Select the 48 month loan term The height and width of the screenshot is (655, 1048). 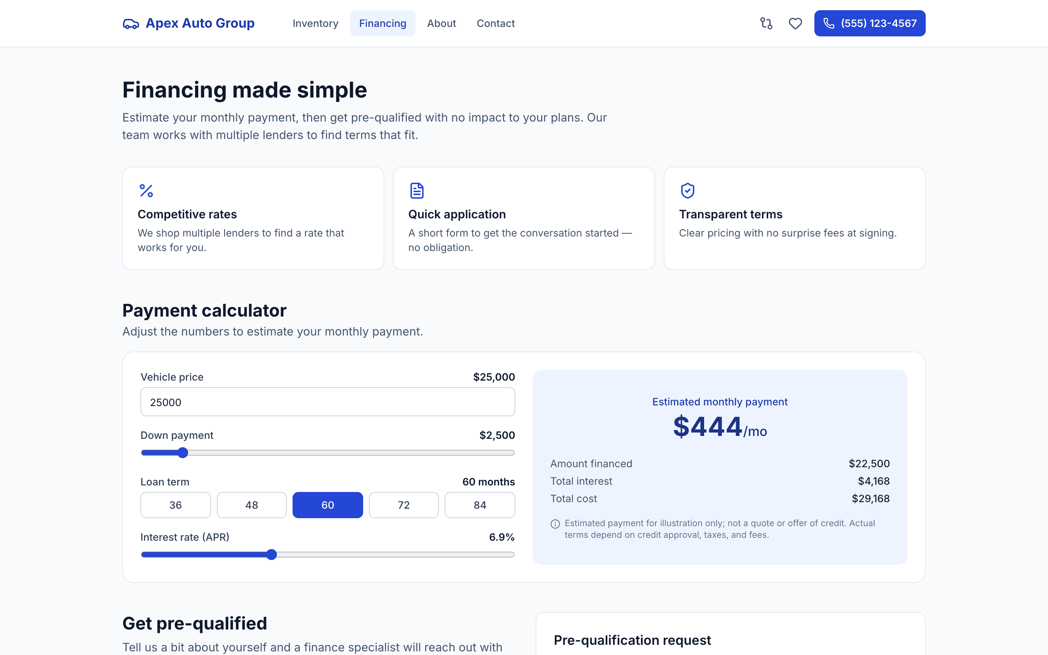point(251,505)
